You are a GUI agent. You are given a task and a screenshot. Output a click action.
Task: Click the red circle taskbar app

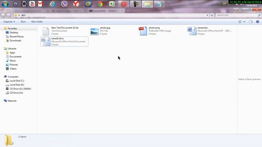coord(124,4)
